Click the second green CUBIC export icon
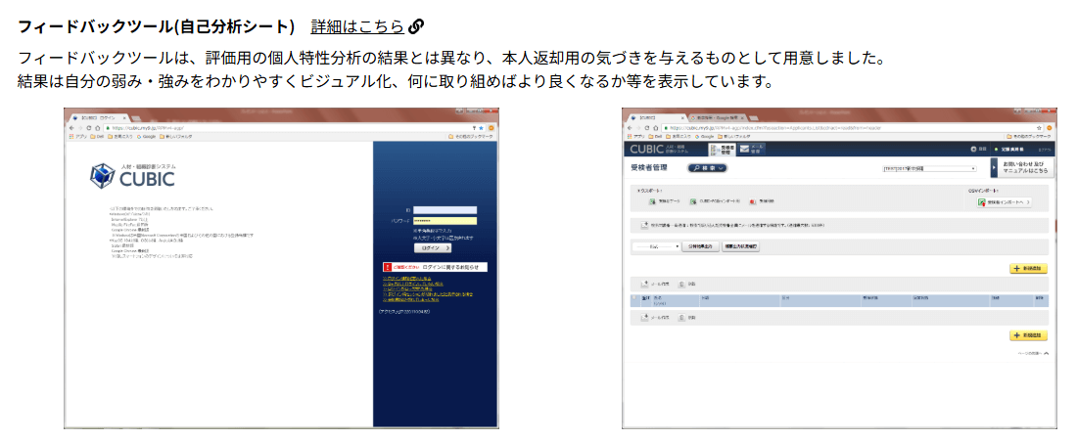Viewport: 1077px width, 440px height. pos(694,201)
